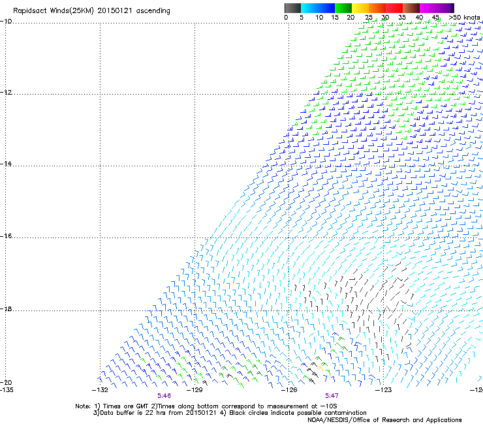Click the '-14' latitude axis label
The height and width of the screenshot is (424, 483).
click(6, 164)
